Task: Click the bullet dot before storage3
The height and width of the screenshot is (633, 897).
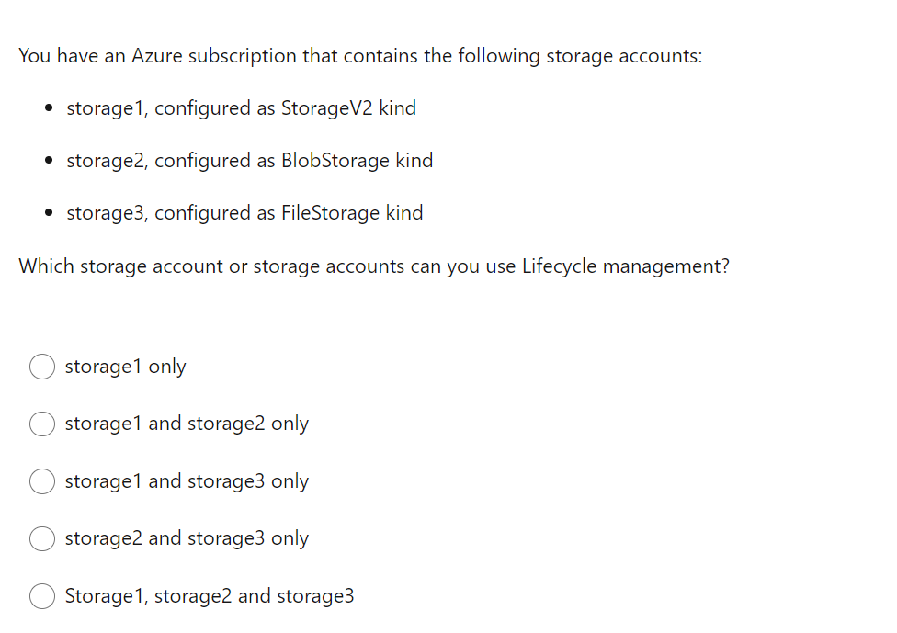Action: pos(49,213)
